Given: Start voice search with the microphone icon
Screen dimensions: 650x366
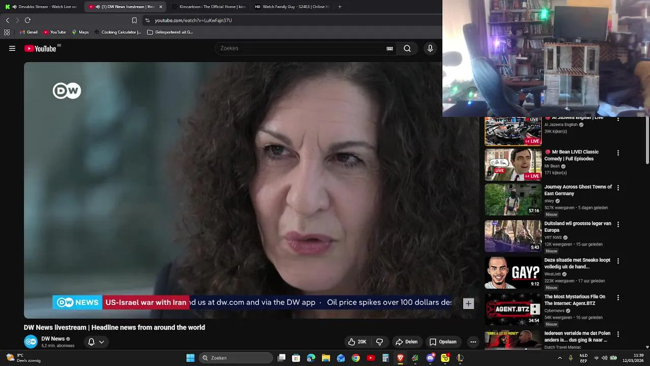Looking at the screenshot, I should (430, 48).
